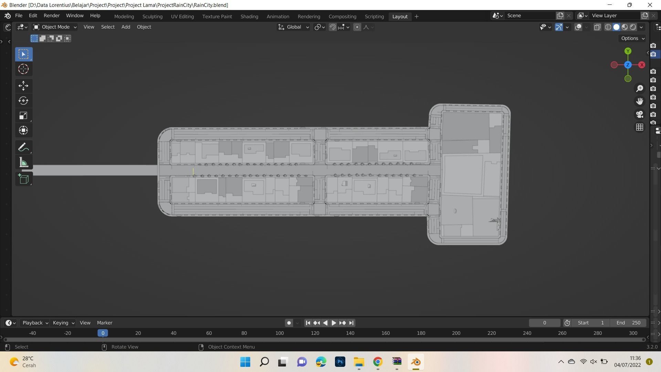The image size is (661, 372).
Task: Click the blue frame 0 marker in the timeline
Action: coord(103,333)
